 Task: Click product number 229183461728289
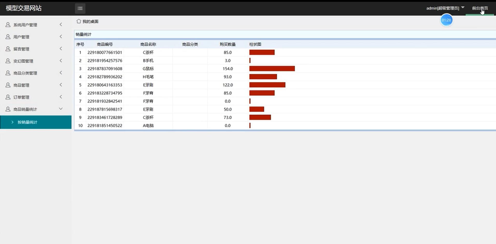pyautogui.click(x=105, y=117)
